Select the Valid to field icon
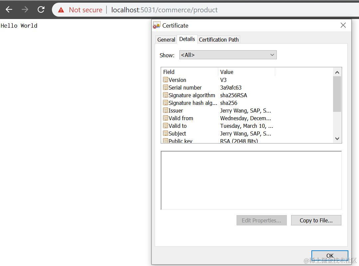The height and width of the screenshot is (266, 359). click(x=165, y=126)
